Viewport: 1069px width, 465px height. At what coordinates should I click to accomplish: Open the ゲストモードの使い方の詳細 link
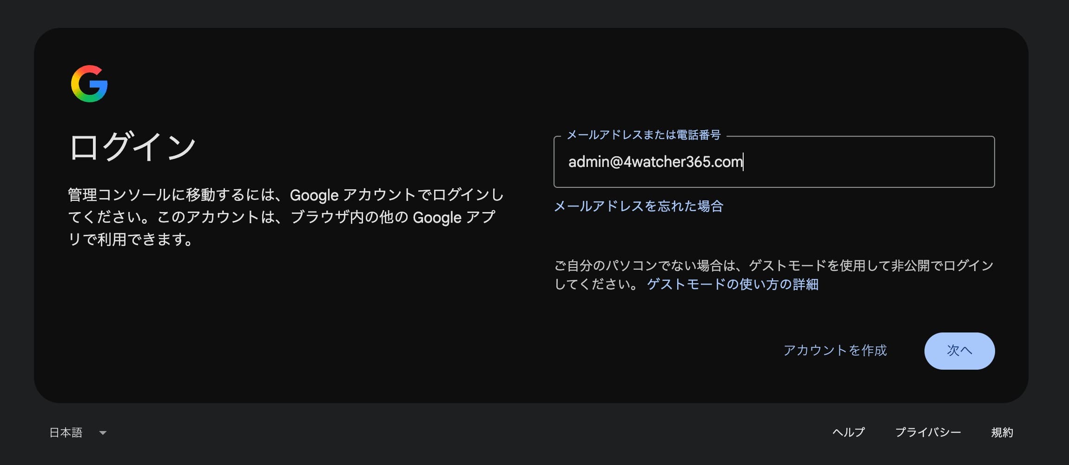[x=732, y=284]
